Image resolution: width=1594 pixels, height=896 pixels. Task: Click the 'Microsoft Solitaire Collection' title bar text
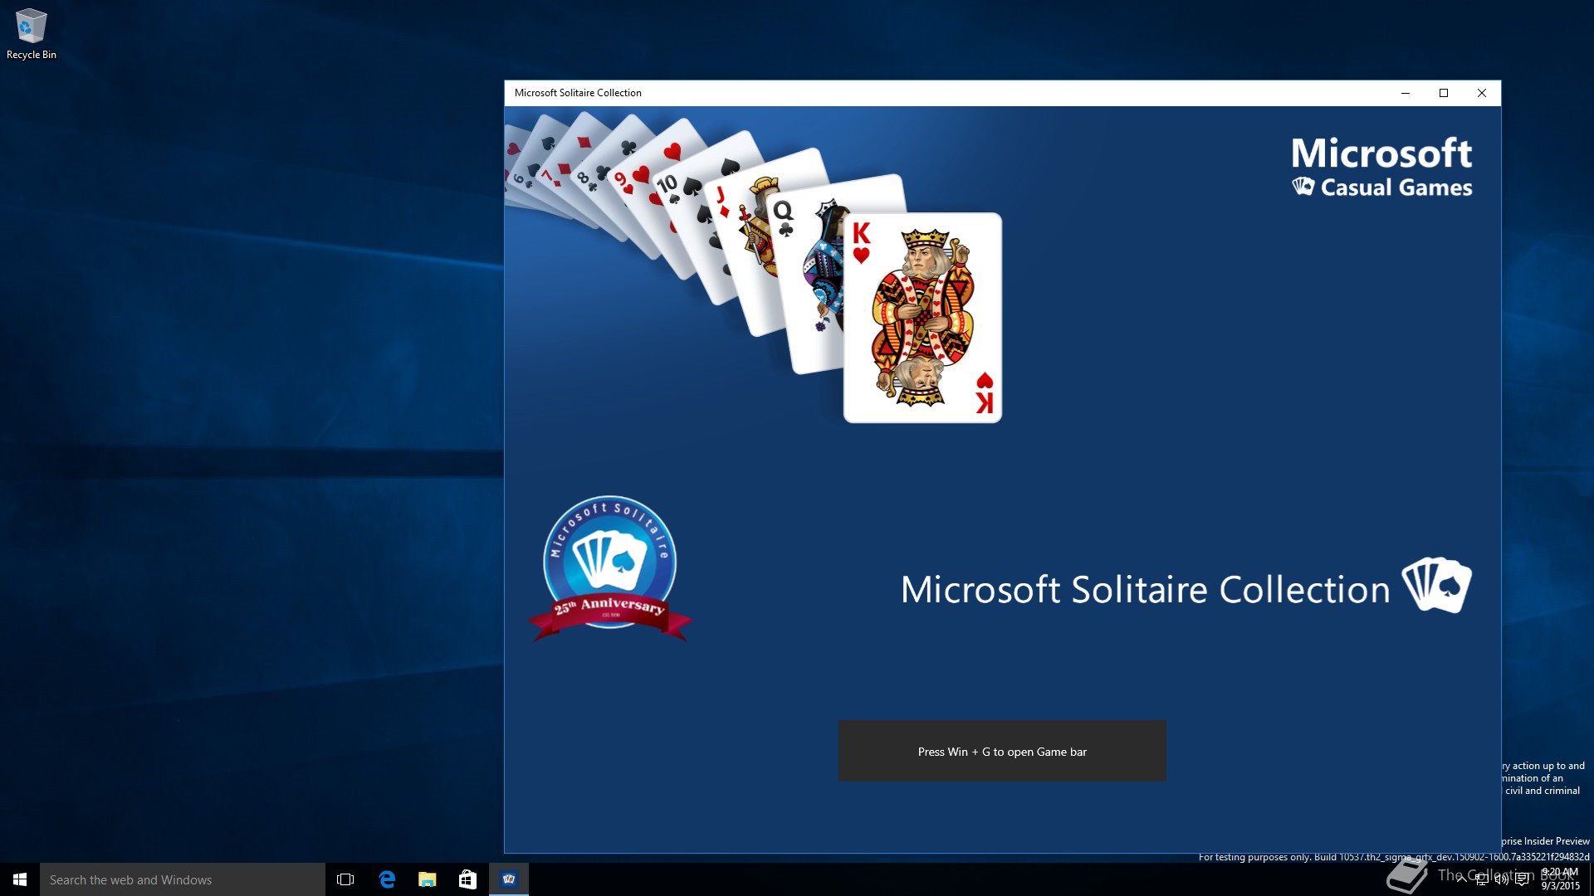pyautogui.click(x=578, y=93)
